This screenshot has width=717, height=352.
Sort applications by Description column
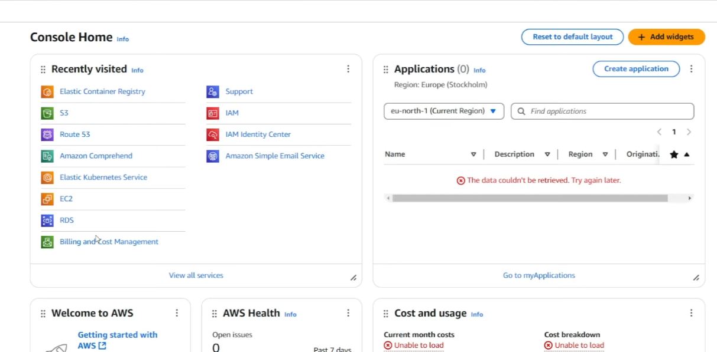547,154
